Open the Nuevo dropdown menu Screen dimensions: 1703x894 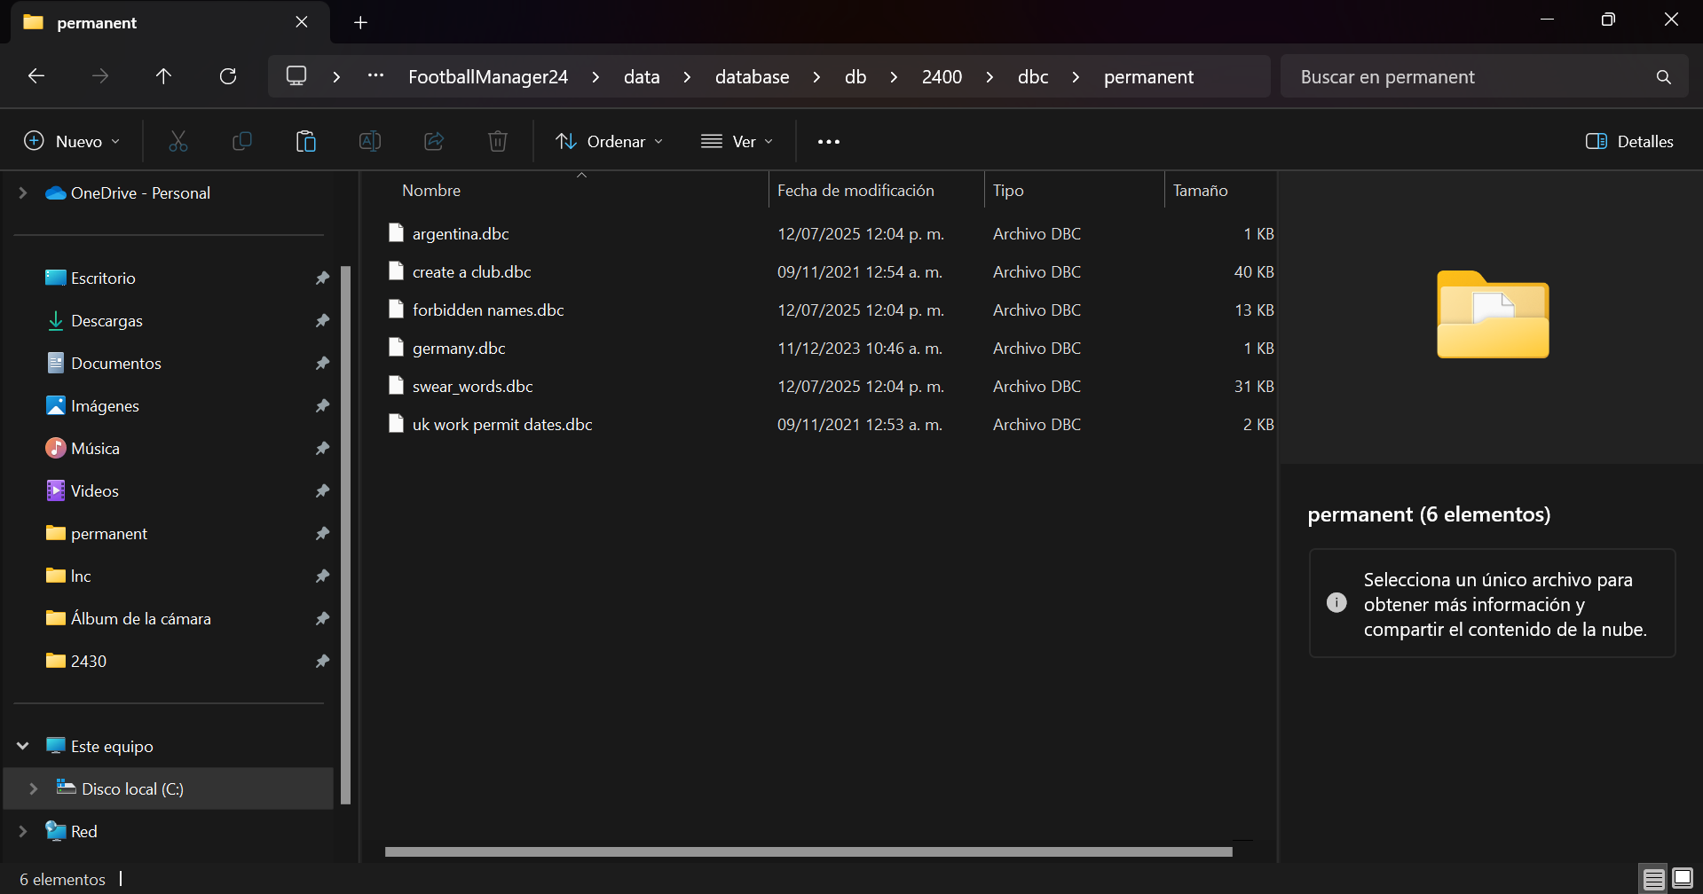coord(71,141)
